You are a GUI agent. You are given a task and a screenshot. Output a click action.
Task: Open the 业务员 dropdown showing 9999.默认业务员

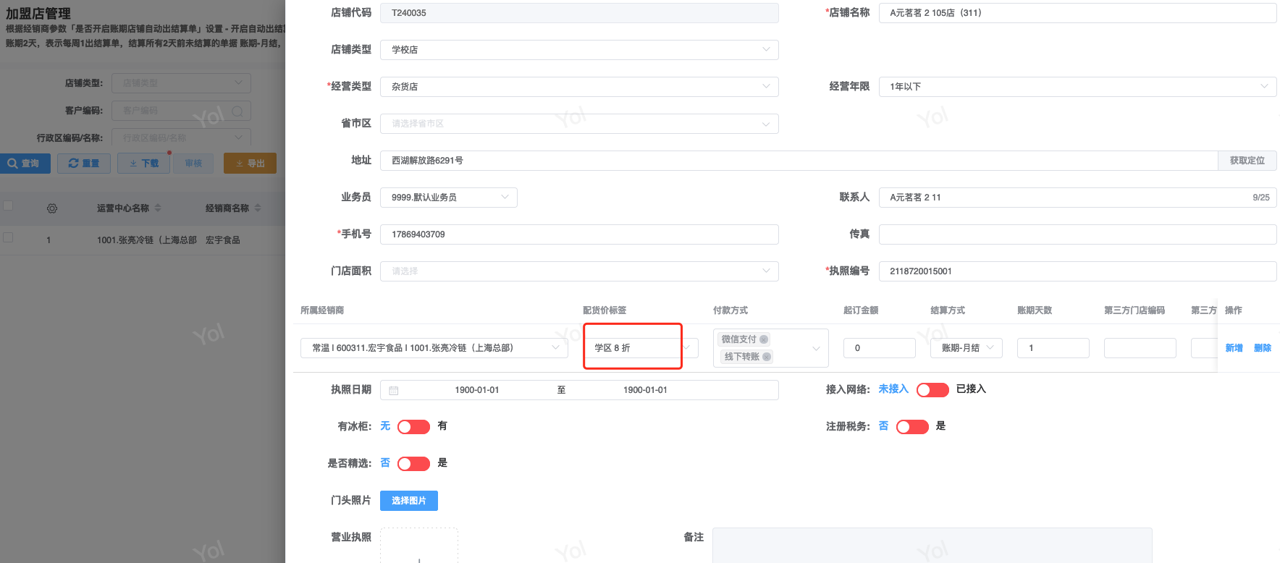(449, 198)
